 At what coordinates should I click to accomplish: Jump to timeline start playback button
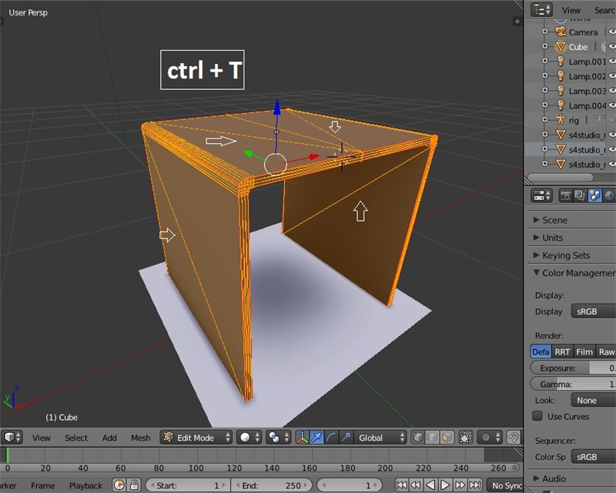click(401, 485)
